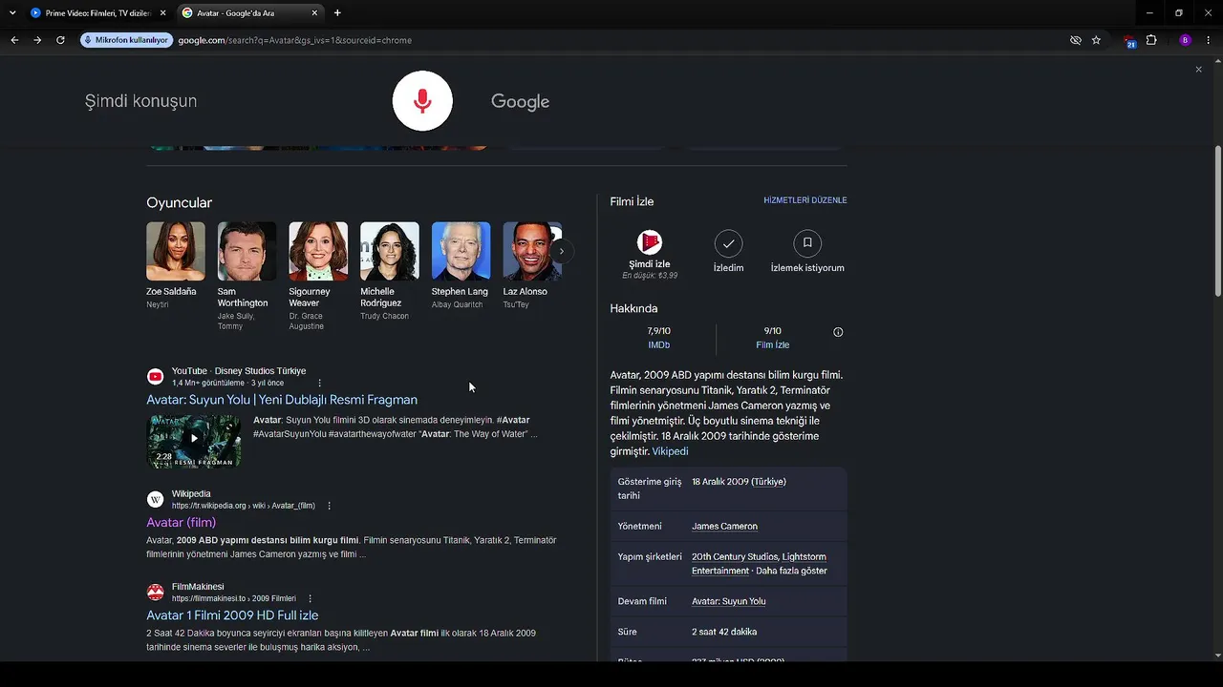Close the Avatar Google search tab
Screen dimensions: 1223x687
click(x=314, y=13)
